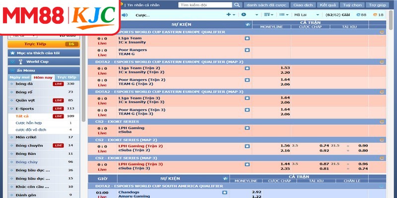Click the favorites star in the top Sự Kiện header
This screenshot has height=198, width=397.
tap(248, 24)
